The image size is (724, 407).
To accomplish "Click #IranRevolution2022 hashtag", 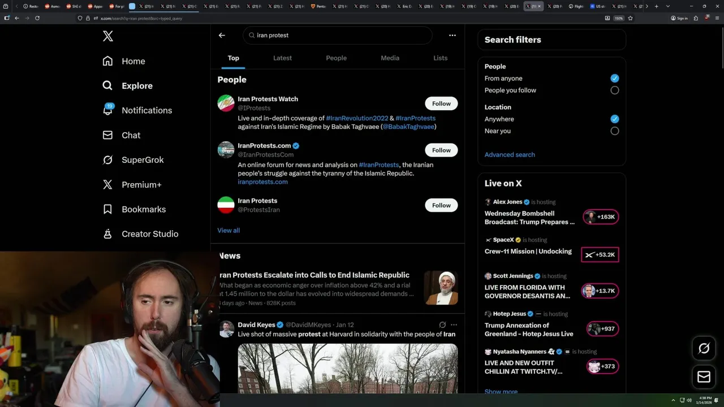I will click(357, 118).
